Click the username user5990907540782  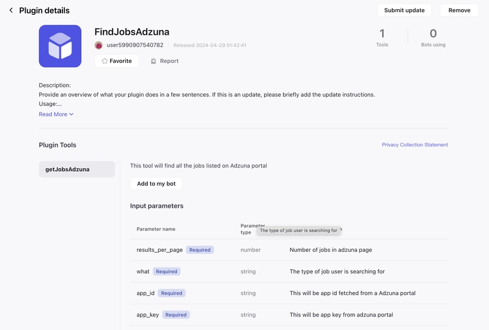point(134,45)
